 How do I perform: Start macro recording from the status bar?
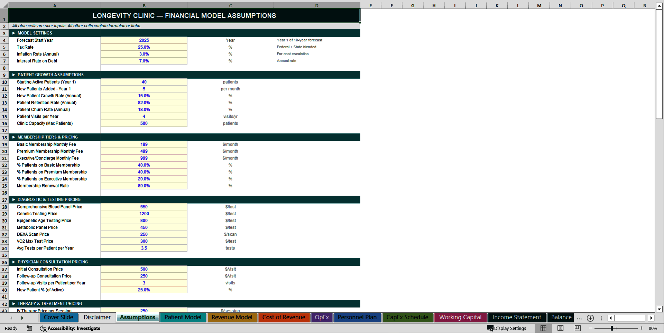[x=29, y=328]
